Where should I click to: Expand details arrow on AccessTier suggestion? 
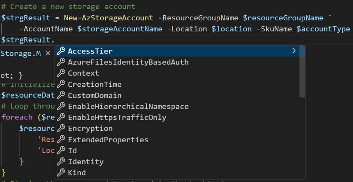[294, 51]
